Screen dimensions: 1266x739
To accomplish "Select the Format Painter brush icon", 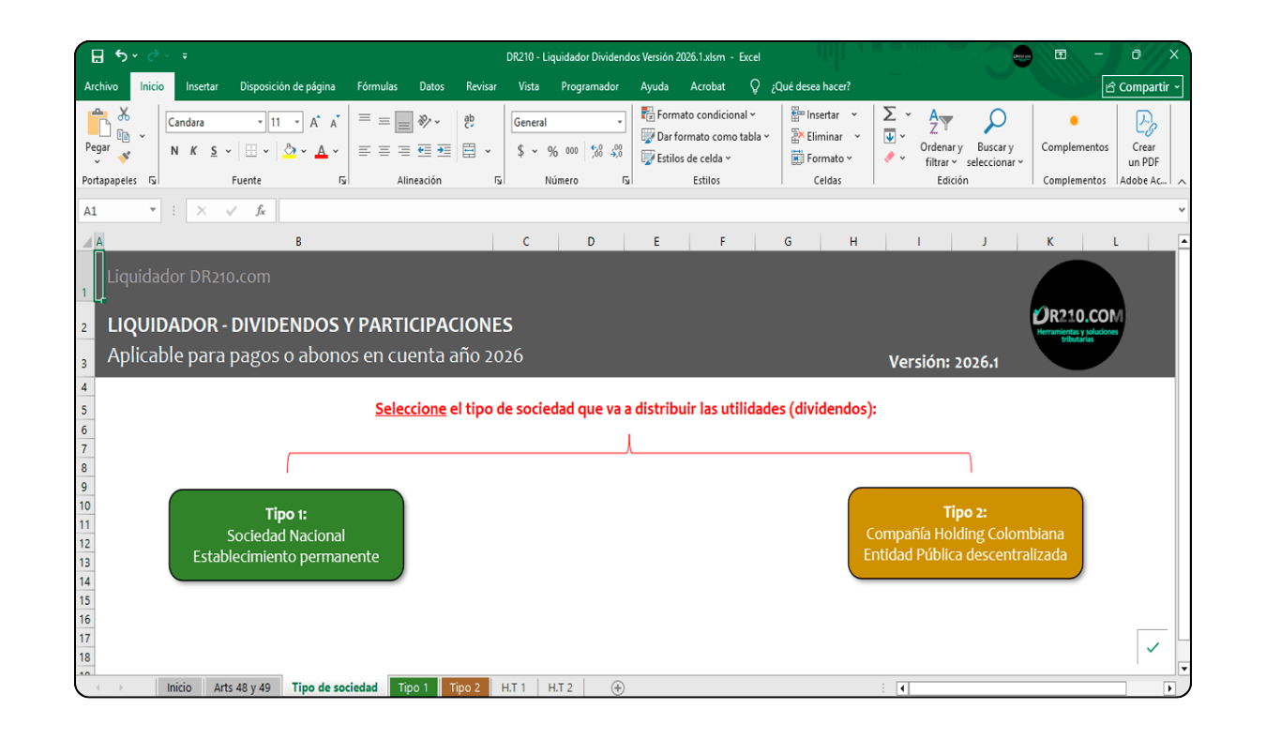I will click(124, 158).
